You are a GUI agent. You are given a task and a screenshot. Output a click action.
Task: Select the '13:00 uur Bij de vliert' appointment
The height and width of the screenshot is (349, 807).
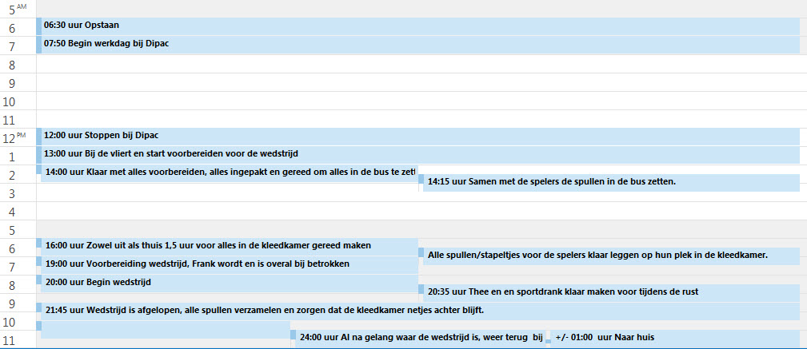(418, 155)
